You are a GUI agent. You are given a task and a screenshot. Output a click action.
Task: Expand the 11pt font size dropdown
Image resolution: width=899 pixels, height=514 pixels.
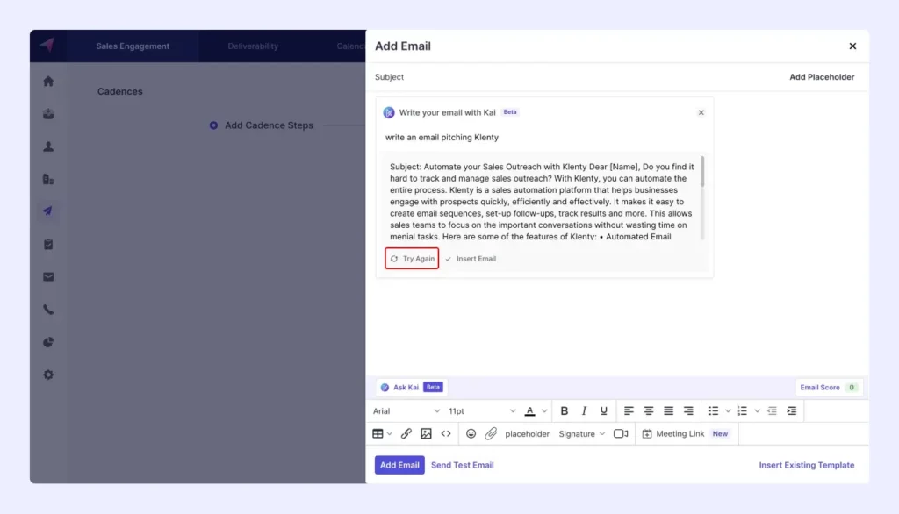tap(481, 410)
